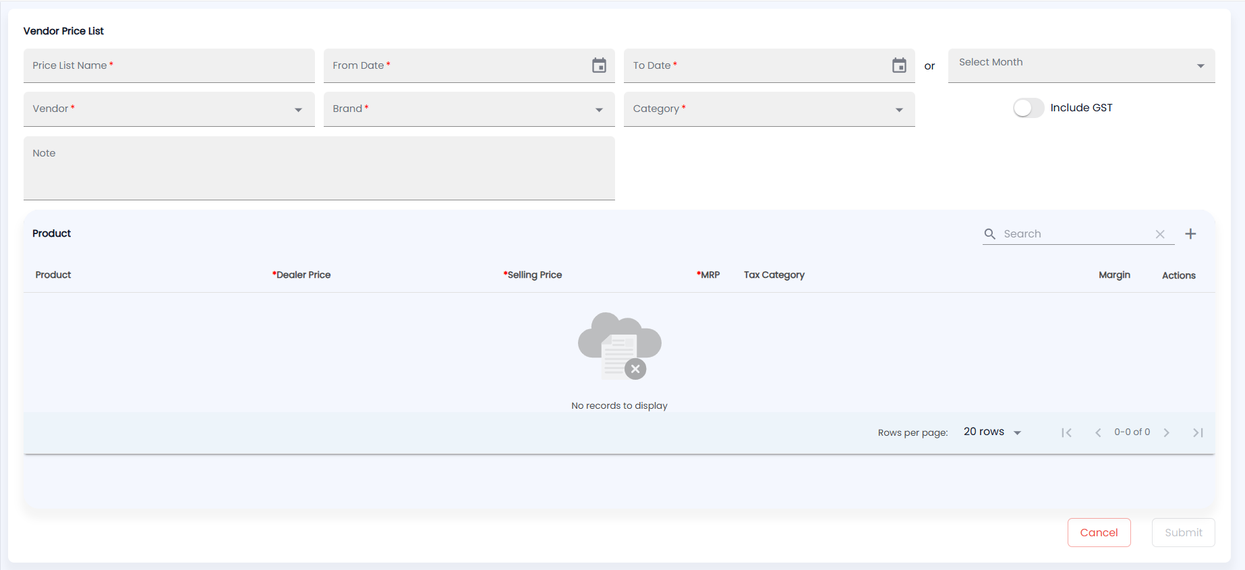Expand the Vendor dropdown
The image size is (1245, 570).
(x=169, y=109)
